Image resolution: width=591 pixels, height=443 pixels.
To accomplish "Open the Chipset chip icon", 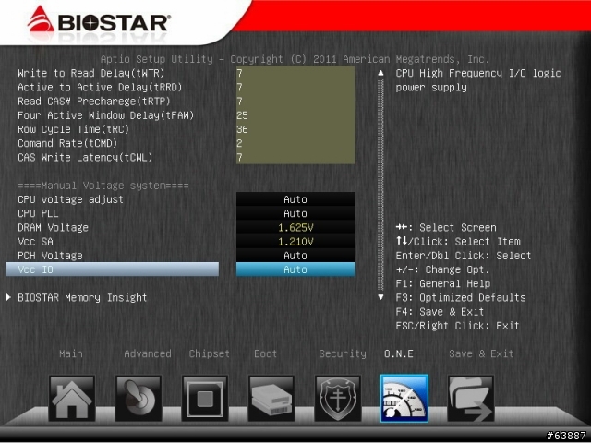I will (205, 398).
